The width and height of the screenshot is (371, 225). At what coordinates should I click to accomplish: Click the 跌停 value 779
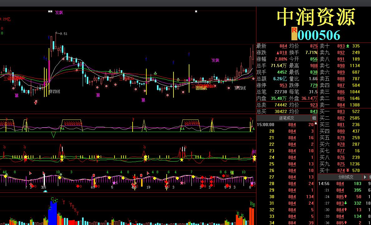(x=314, y=85)
